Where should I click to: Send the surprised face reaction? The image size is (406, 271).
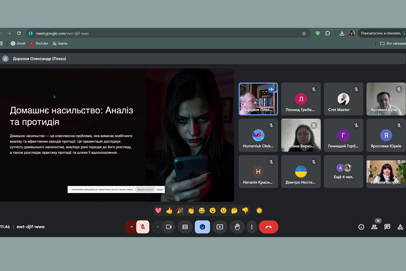point(212,210)
